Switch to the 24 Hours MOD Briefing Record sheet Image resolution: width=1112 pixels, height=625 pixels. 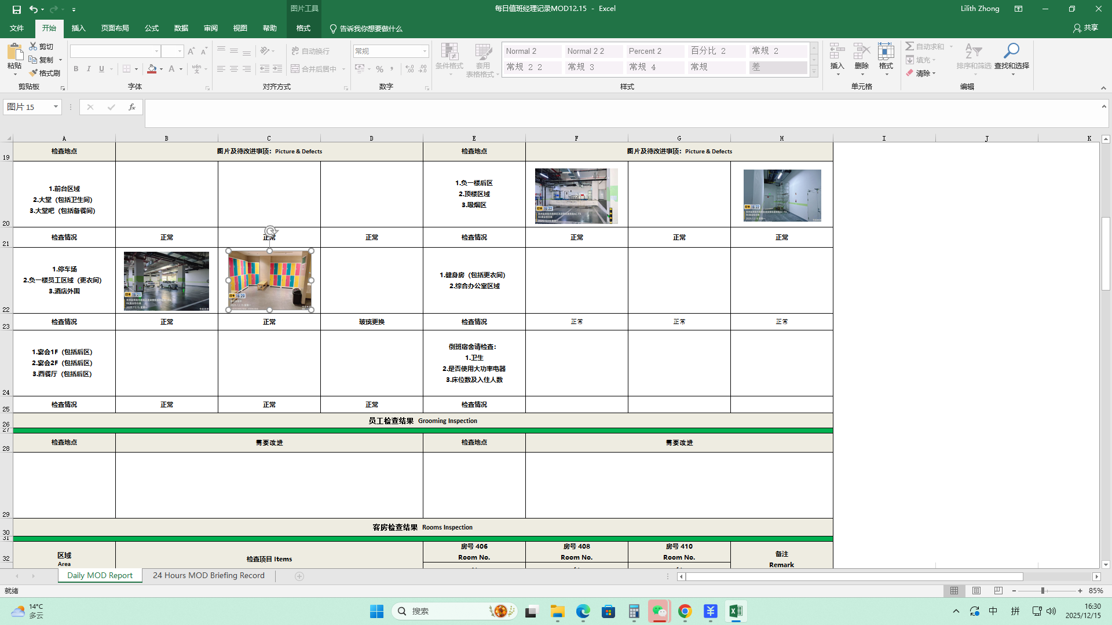tap(209, 576)
